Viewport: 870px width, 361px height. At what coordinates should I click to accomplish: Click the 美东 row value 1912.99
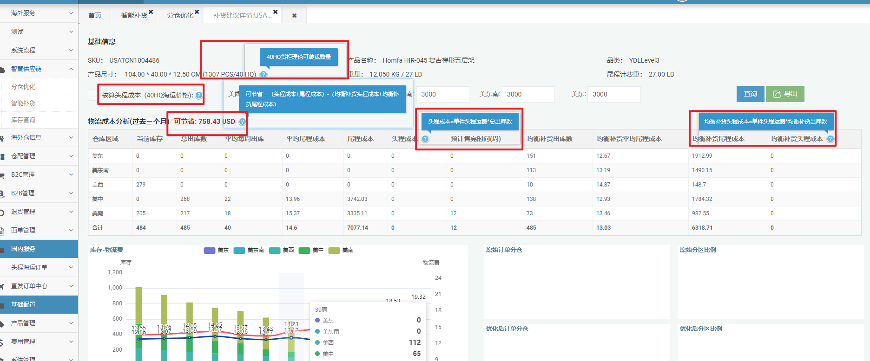tap(702, 156)
